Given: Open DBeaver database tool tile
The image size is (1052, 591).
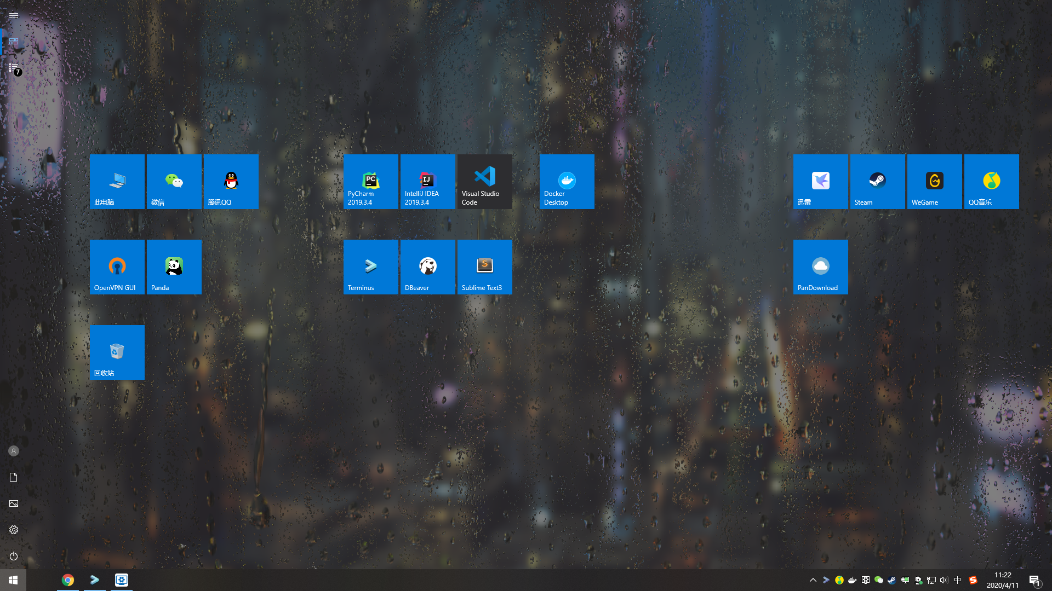Looking at the screenshot, I should coord(427,266).
